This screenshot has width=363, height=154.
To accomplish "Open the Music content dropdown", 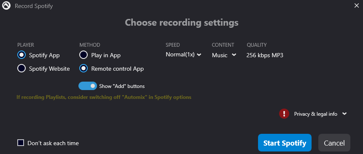I will coord(224,55).
